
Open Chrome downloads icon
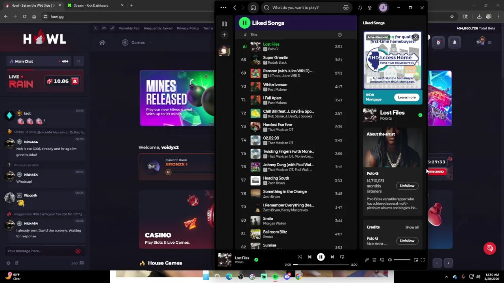point(479,17)
